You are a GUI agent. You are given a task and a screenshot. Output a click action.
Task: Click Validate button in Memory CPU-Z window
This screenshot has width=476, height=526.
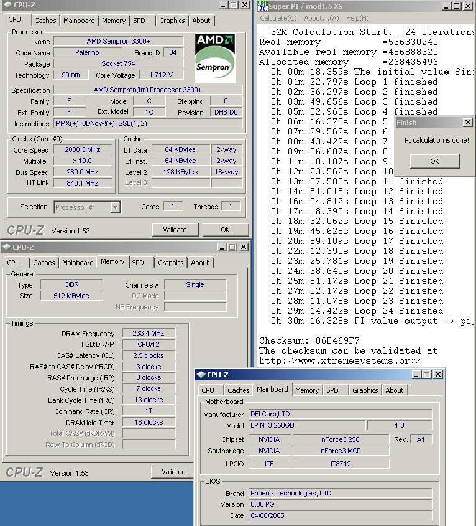(x=173, y=472)
